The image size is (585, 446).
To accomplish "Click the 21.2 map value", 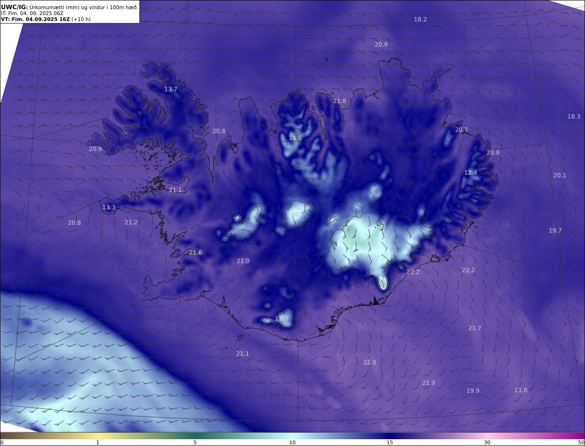I will point(131,223).
